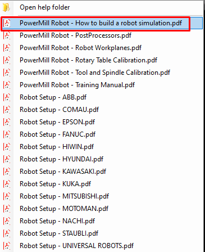Click PDF icon for Robot Setup KAWASAKI

pyautogui.click(x=7, y=172)
